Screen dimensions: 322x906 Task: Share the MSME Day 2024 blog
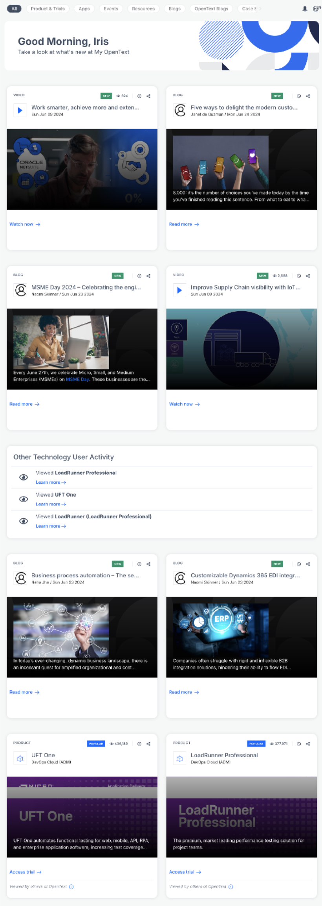pos(148,276)
